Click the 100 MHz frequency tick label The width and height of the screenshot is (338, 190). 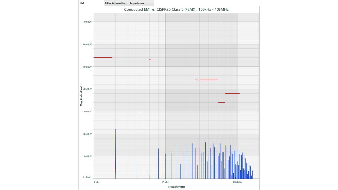coord(237,182)
